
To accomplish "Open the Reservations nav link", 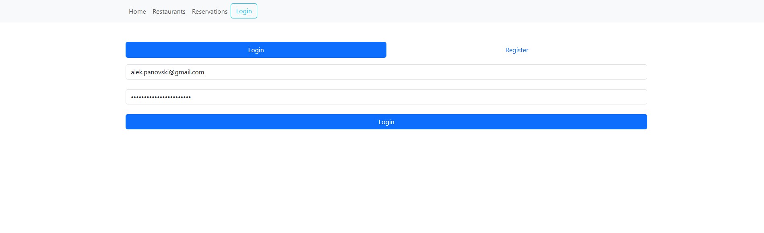I will coord(210,11).
